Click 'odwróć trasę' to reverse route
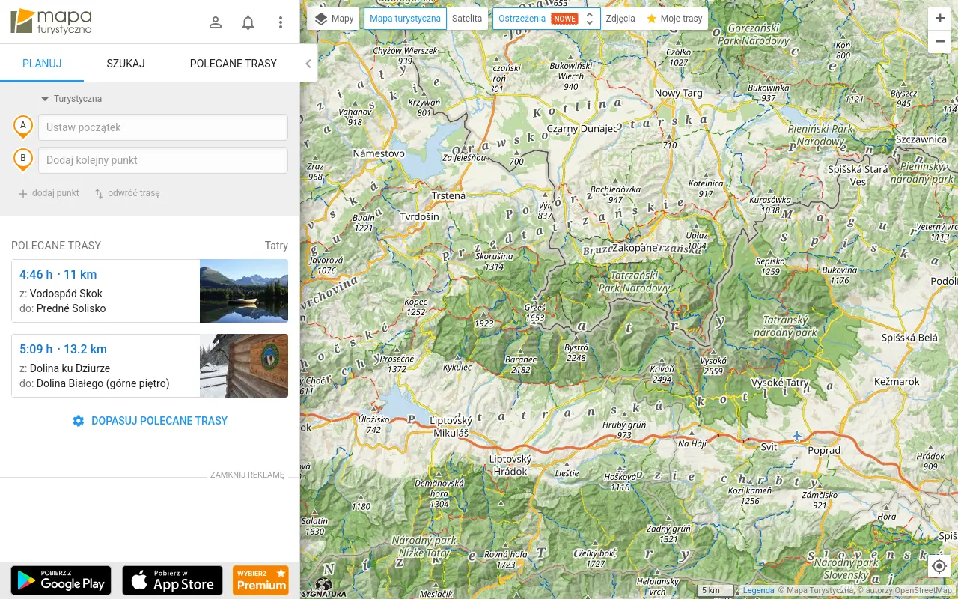Image resolution: width=958 pixels, height=599 pixels. [x=127, y=193]
